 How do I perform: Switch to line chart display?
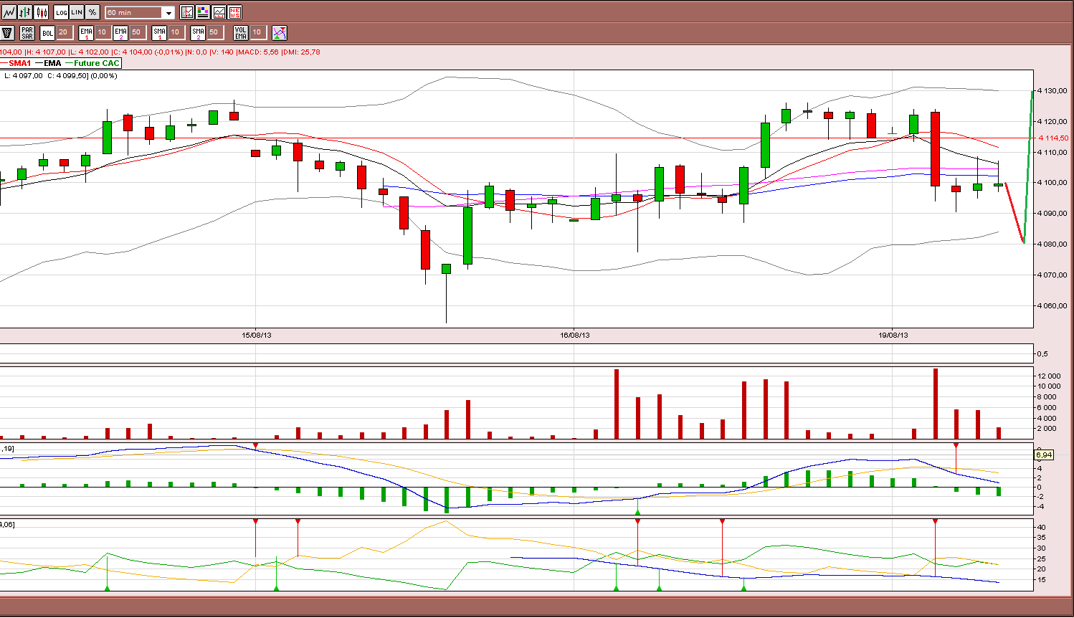9,12
